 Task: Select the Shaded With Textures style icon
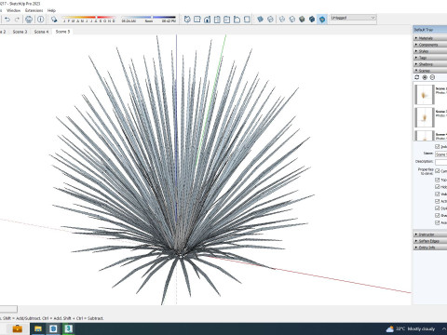(312, 20)
